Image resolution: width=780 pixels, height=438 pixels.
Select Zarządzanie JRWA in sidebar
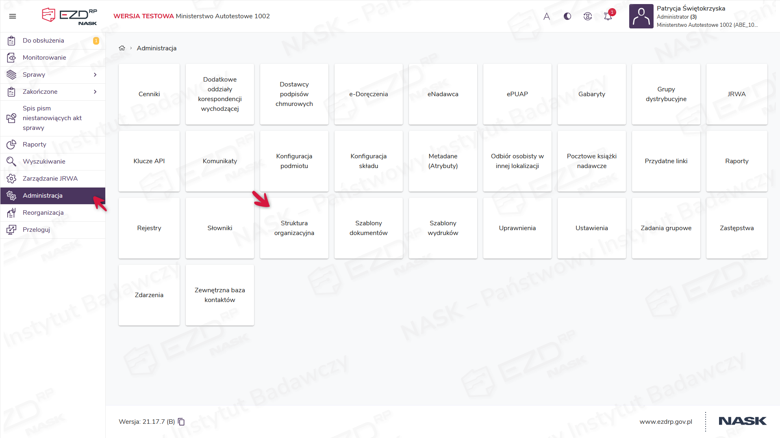click(x=50, y=179)
